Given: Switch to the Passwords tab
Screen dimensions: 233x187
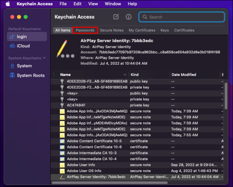Looking at the screenshot, I should (x=85, y=30).
